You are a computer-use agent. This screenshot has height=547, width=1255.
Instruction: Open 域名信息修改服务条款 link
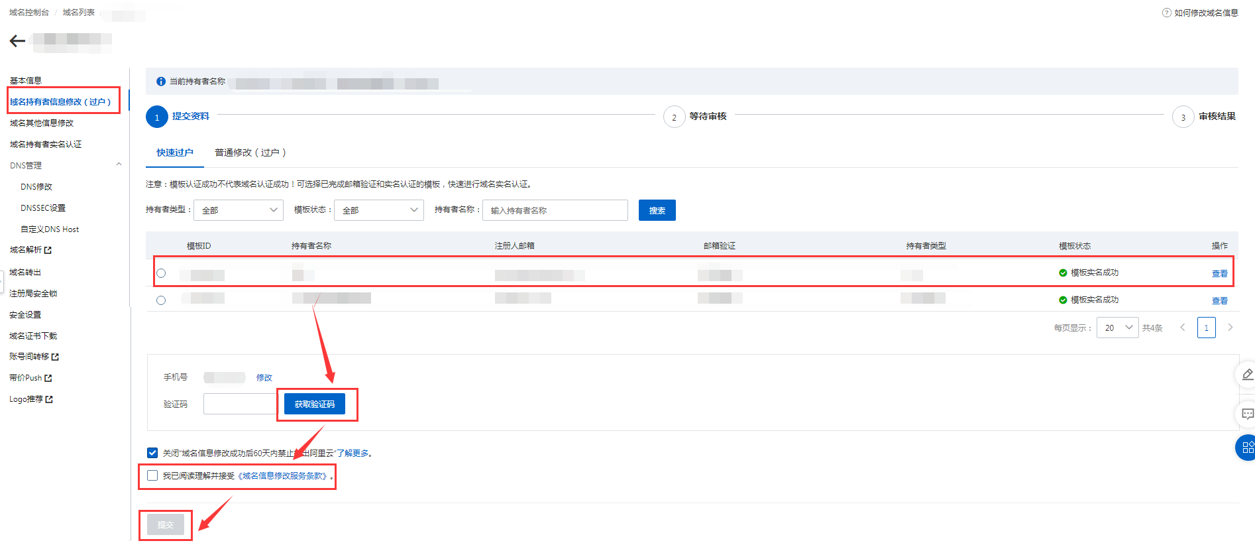[x=284, y=476]
